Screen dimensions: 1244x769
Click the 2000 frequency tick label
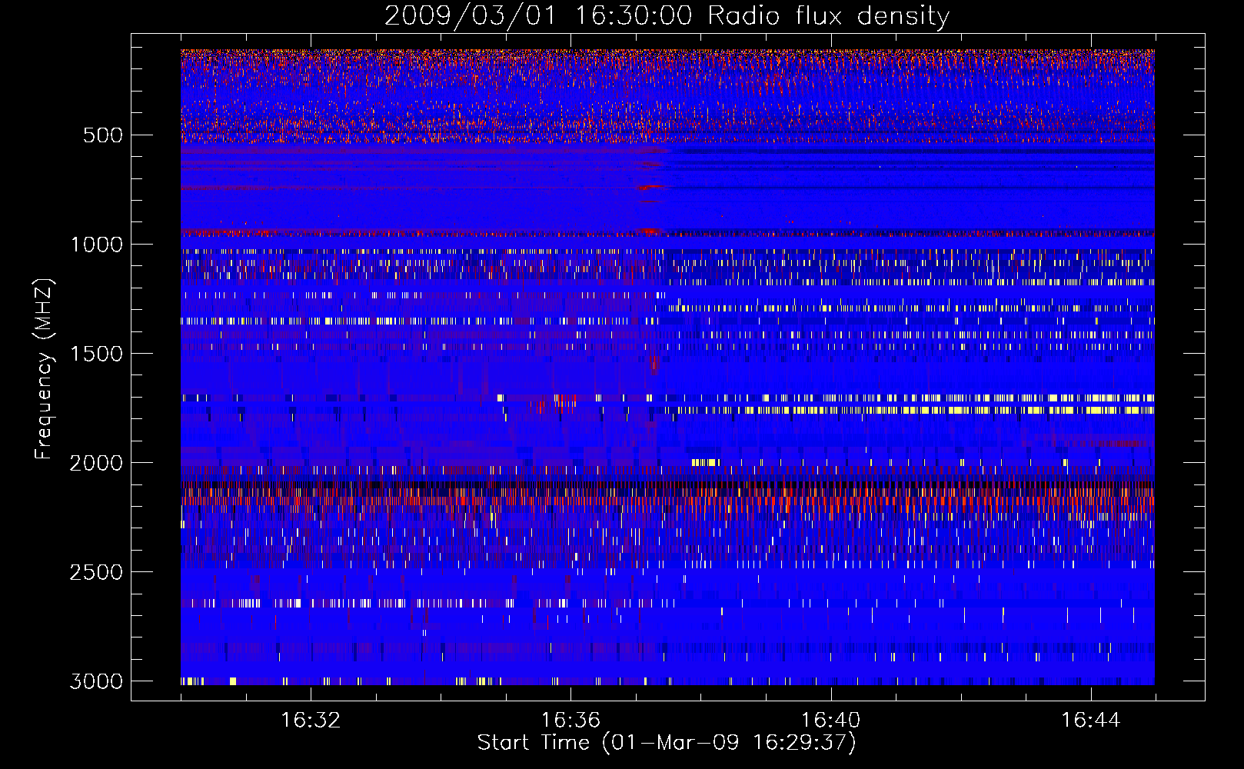(96, 463)
